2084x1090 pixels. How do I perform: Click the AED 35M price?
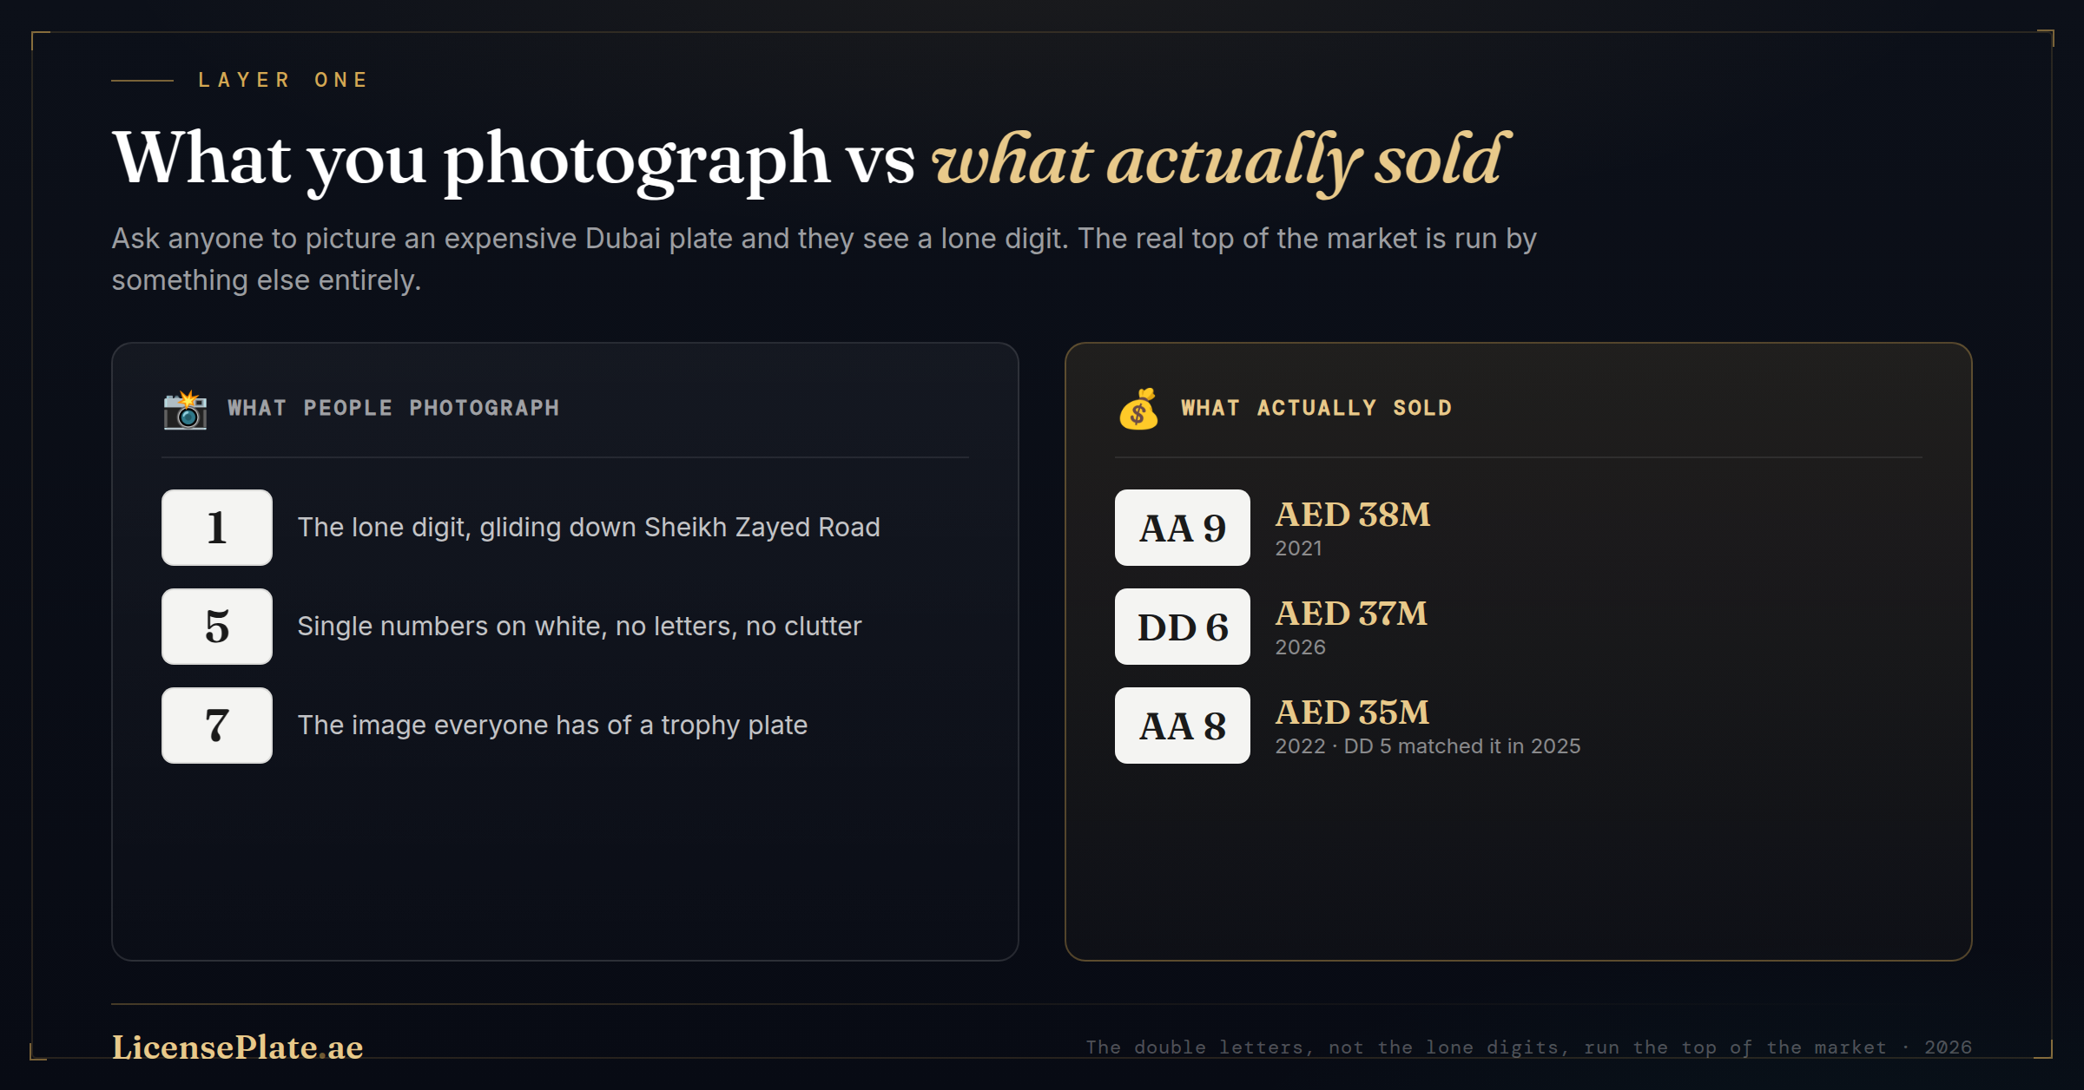[x=1352, y=712]
